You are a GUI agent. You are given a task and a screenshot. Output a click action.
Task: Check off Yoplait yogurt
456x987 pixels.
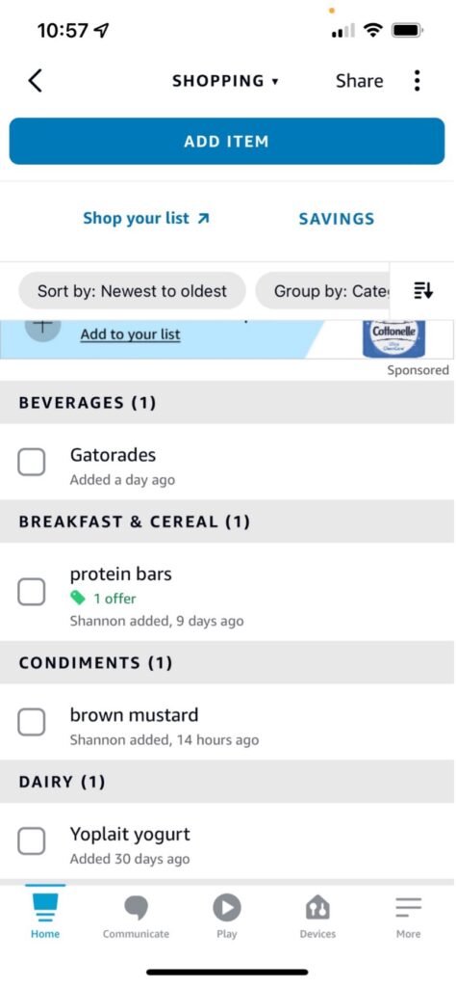click(x=31, y=840)
